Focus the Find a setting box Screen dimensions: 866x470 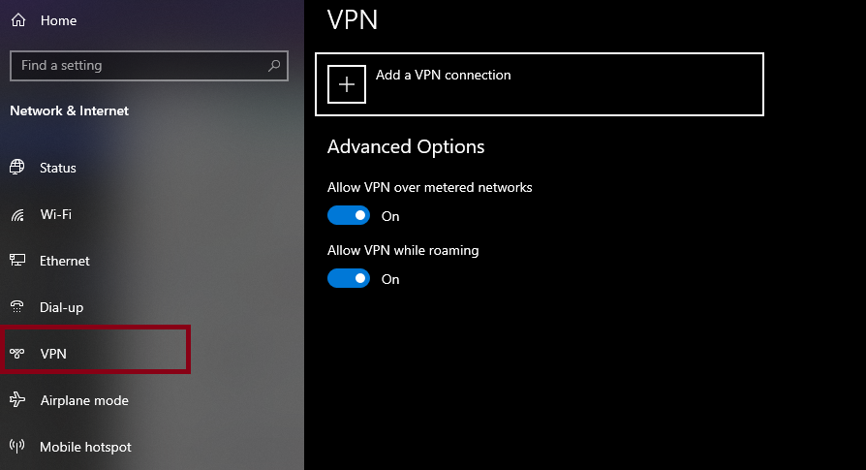click(x=136, y=66)
